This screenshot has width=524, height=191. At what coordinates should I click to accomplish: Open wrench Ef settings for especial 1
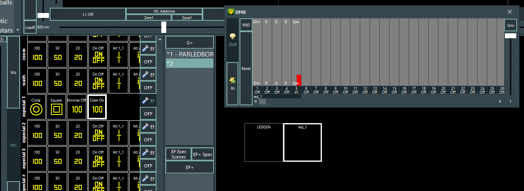[148, 100]
